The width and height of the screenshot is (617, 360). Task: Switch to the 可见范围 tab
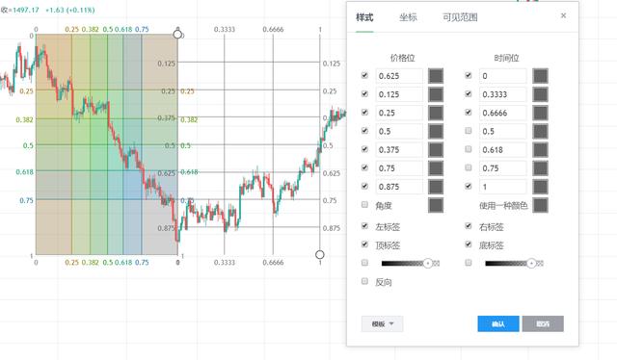(460, 17)
